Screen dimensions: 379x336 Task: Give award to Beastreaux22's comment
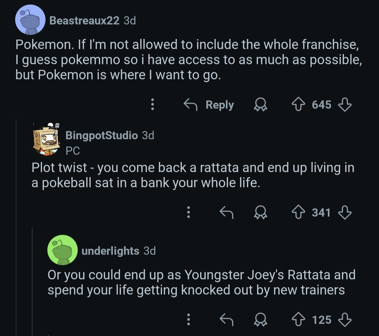[261, 104]
